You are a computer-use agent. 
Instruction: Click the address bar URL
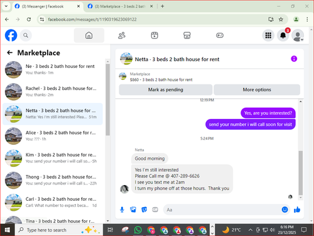click(92, 20)
